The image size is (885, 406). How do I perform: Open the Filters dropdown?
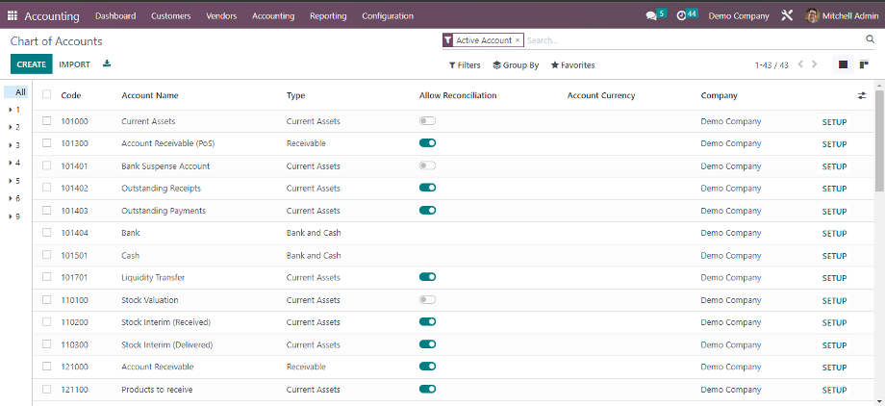(x=465, y=65)
